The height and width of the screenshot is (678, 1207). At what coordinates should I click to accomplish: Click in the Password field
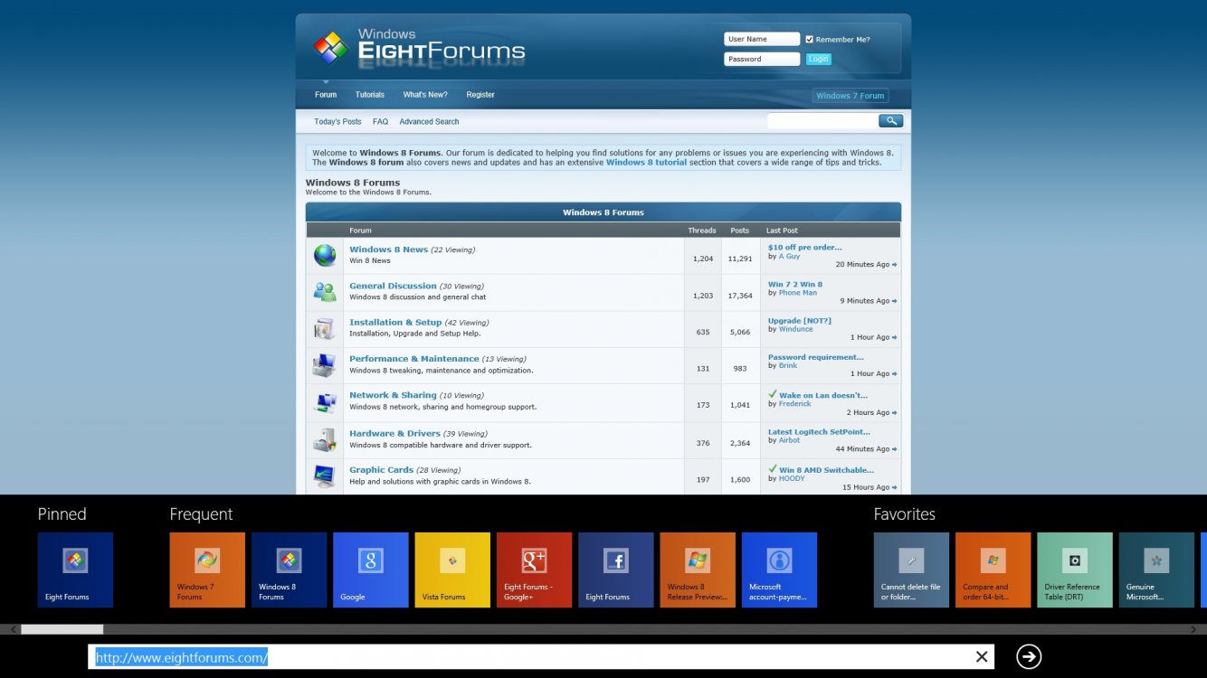(762, 59)
